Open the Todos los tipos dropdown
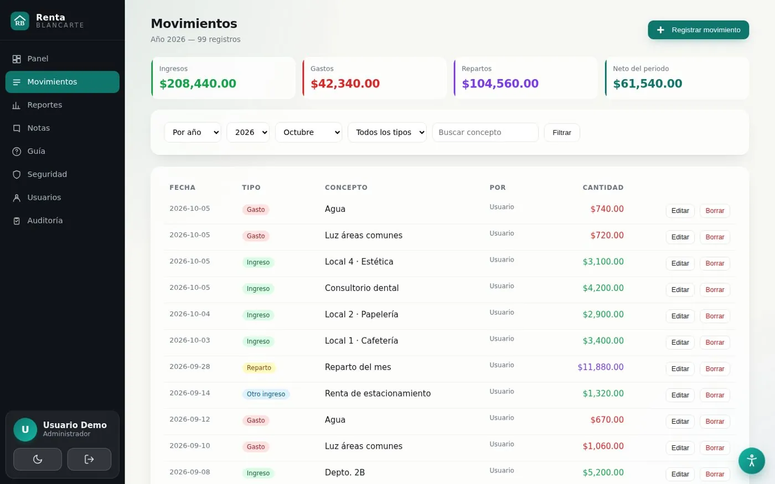 387,132
